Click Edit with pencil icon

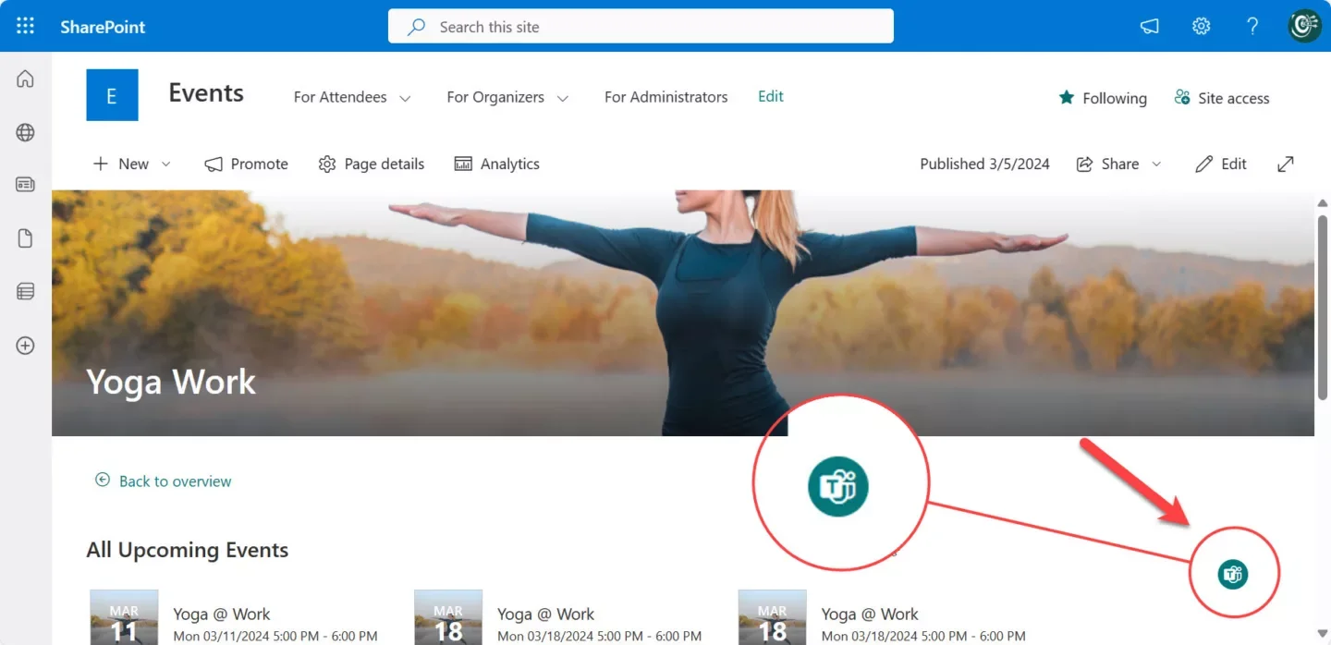[1221, 164]
